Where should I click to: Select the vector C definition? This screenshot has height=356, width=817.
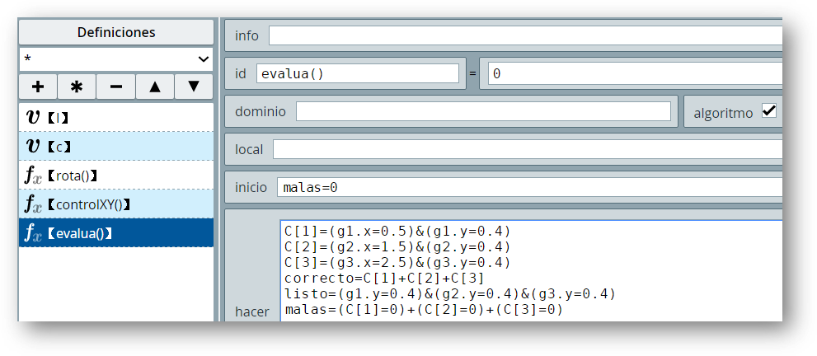point(116,146)
